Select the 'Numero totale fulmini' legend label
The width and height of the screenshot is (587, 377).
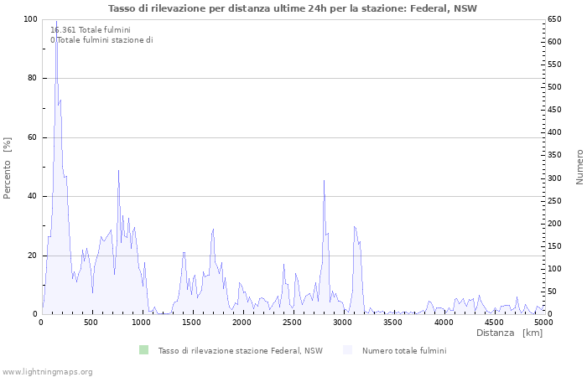[x=404, y=351]
